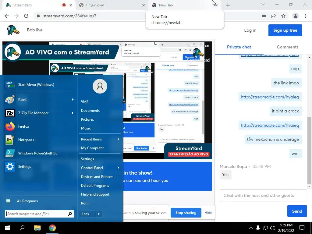Click Stop sharing in the bottom screen-sharing bar
The width and height of the screenshot is (312, 234).
coord(186,213)
